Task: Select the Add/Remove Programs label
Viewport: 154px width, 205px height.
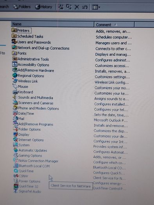Action: (36, 124)
